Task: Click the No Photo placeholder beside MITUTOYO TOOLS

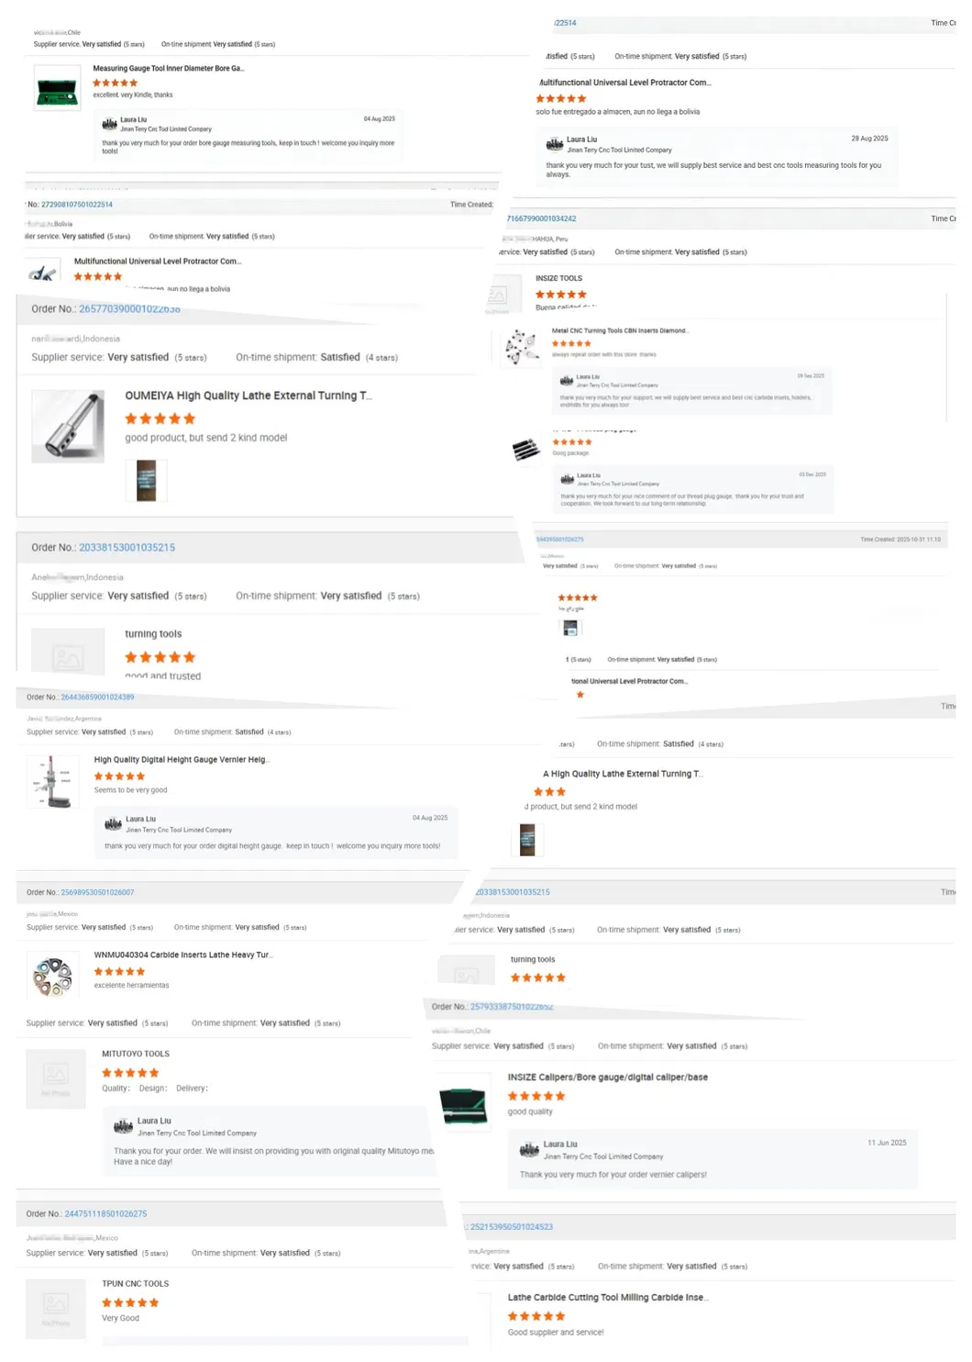Action: (55, 1078)
